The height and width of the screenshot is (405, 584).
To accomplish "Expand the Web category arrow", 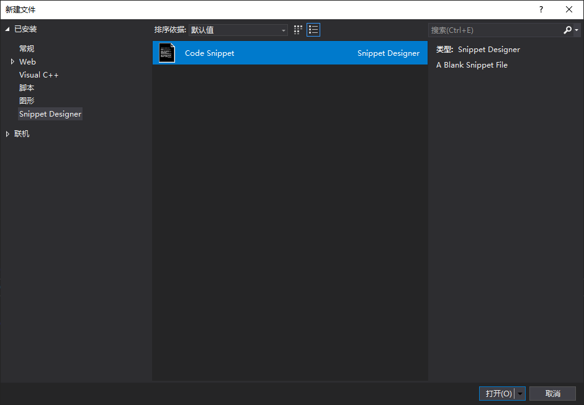I will (12, 62).
